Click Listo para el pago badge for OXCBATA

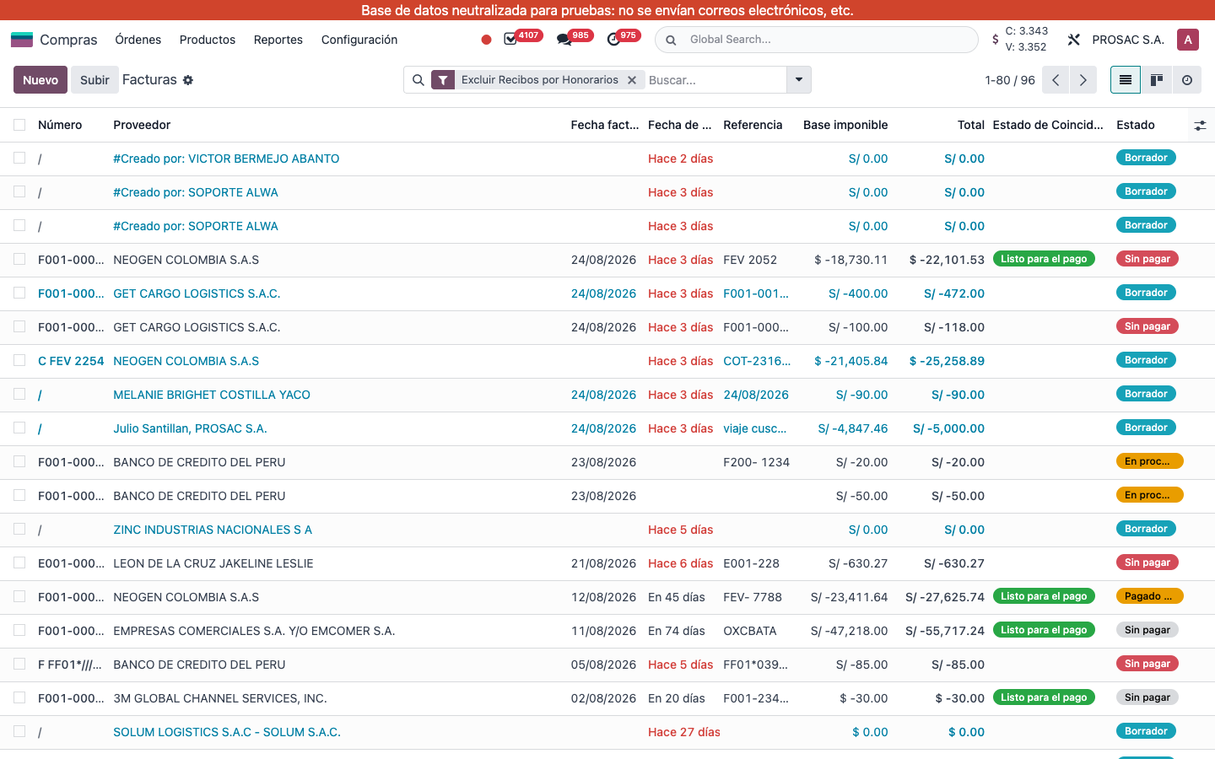1044,630
